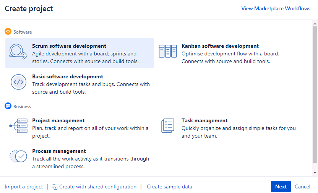
Task: Pick Basic software development option
Action: (79, 84)
